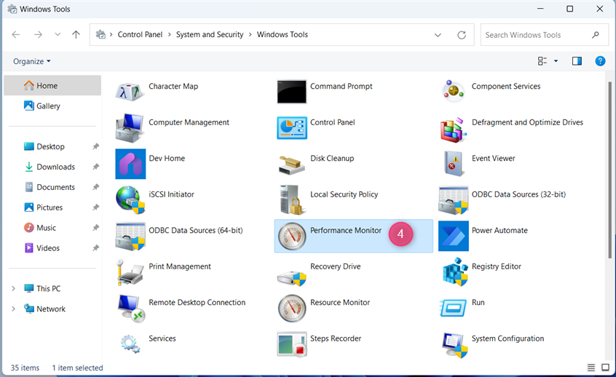Screen dimensions: 616x377
Task: Open the Event Viewer icon
Action: [454, 163]
